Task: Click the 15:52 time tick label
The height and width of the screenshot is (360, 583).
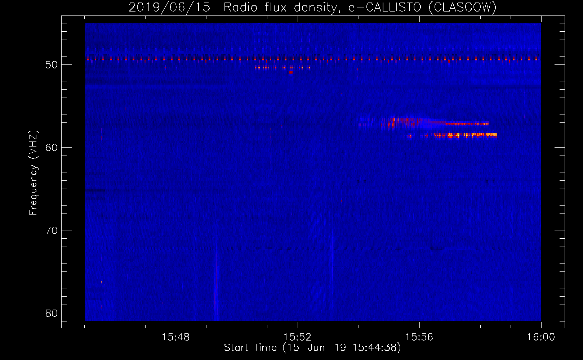Action: coord(298,337)
